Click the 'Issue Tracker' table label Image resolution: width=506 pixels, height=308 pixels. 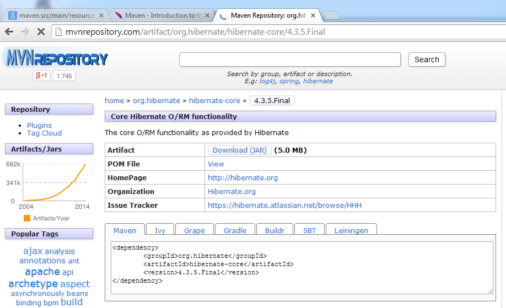[133, 206]
